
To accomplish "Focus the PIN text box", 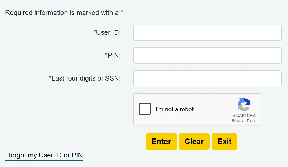I will 207,56.
